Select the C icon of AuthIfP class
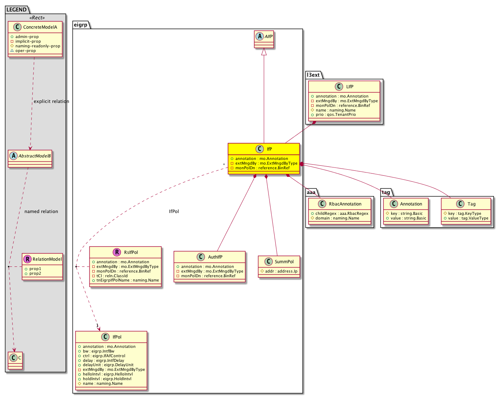 pos(201,257)
